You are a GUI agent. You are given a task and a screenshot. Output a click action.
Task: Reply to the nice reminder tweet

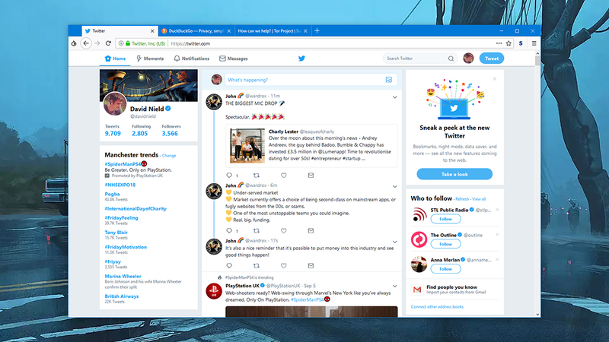229,265
